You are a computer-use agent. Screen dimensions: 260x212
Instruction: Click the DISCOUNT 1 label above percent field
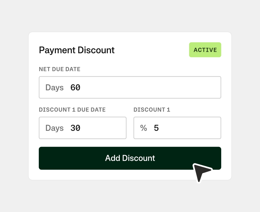pyautogui.click(x=152, y=110)
